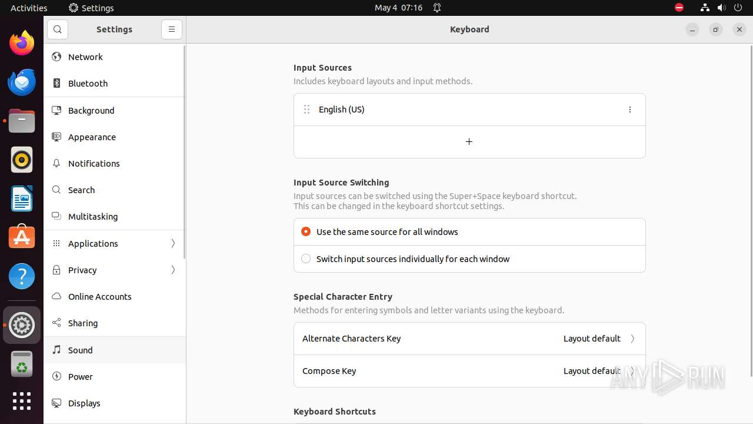Open Rhythmbox from the dock
This screenshot has width=753, height=424.
pos(22,160)
